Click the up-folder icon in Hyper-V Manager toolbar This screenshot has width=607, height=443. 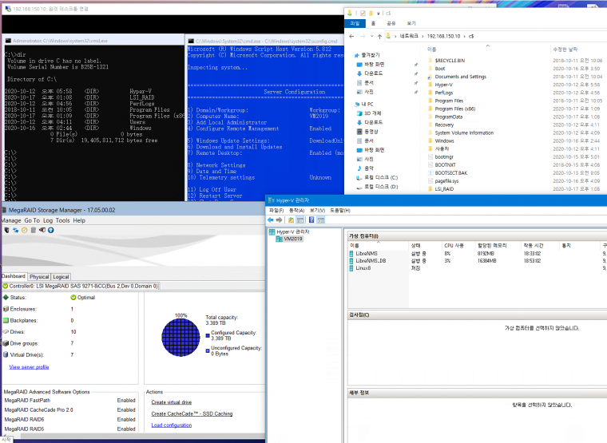tap(291, 220)
